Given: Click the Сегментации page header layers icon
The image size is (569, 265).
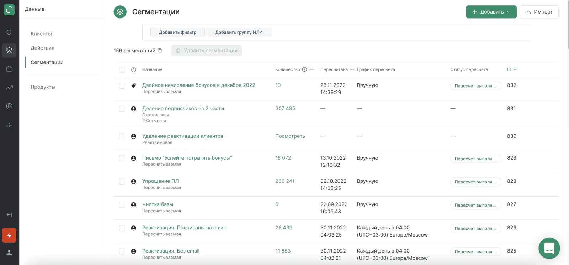Looking at the screenshot, I should click(120, 12).
